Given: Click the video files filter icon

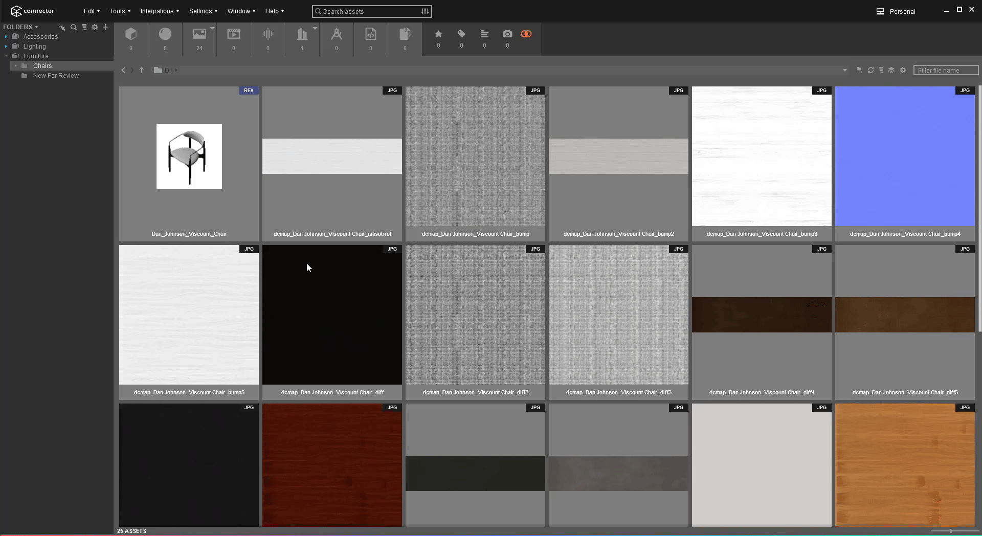Looking at the screenshot, I should [x=234, y=34].
